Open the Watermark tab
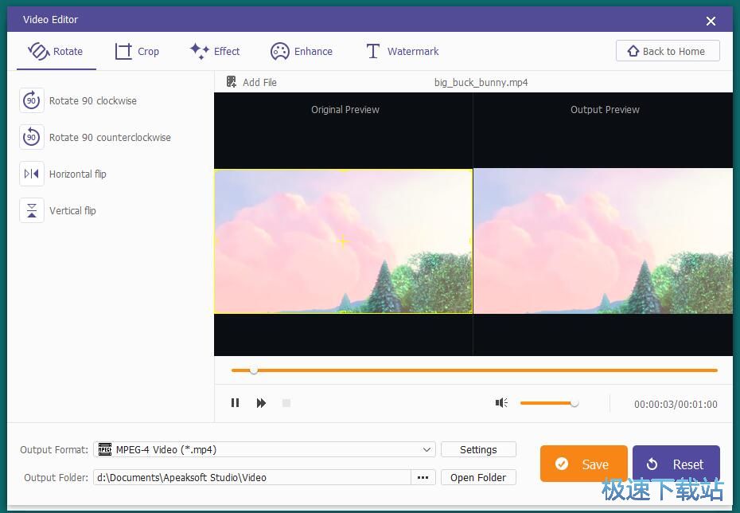740x513 pixels. 403,51
